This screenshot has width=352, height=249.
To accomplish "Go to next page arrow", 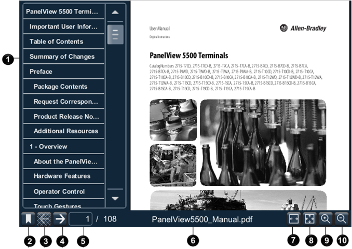I will [60, 219].
